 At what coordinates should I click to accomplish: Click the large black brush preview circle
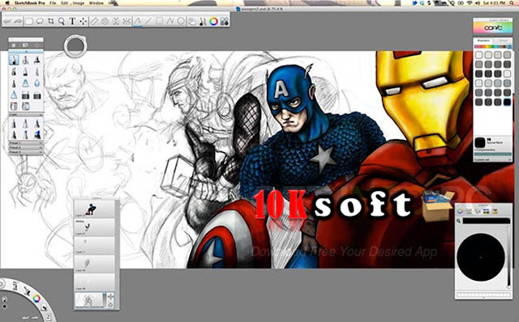point(481,257)
